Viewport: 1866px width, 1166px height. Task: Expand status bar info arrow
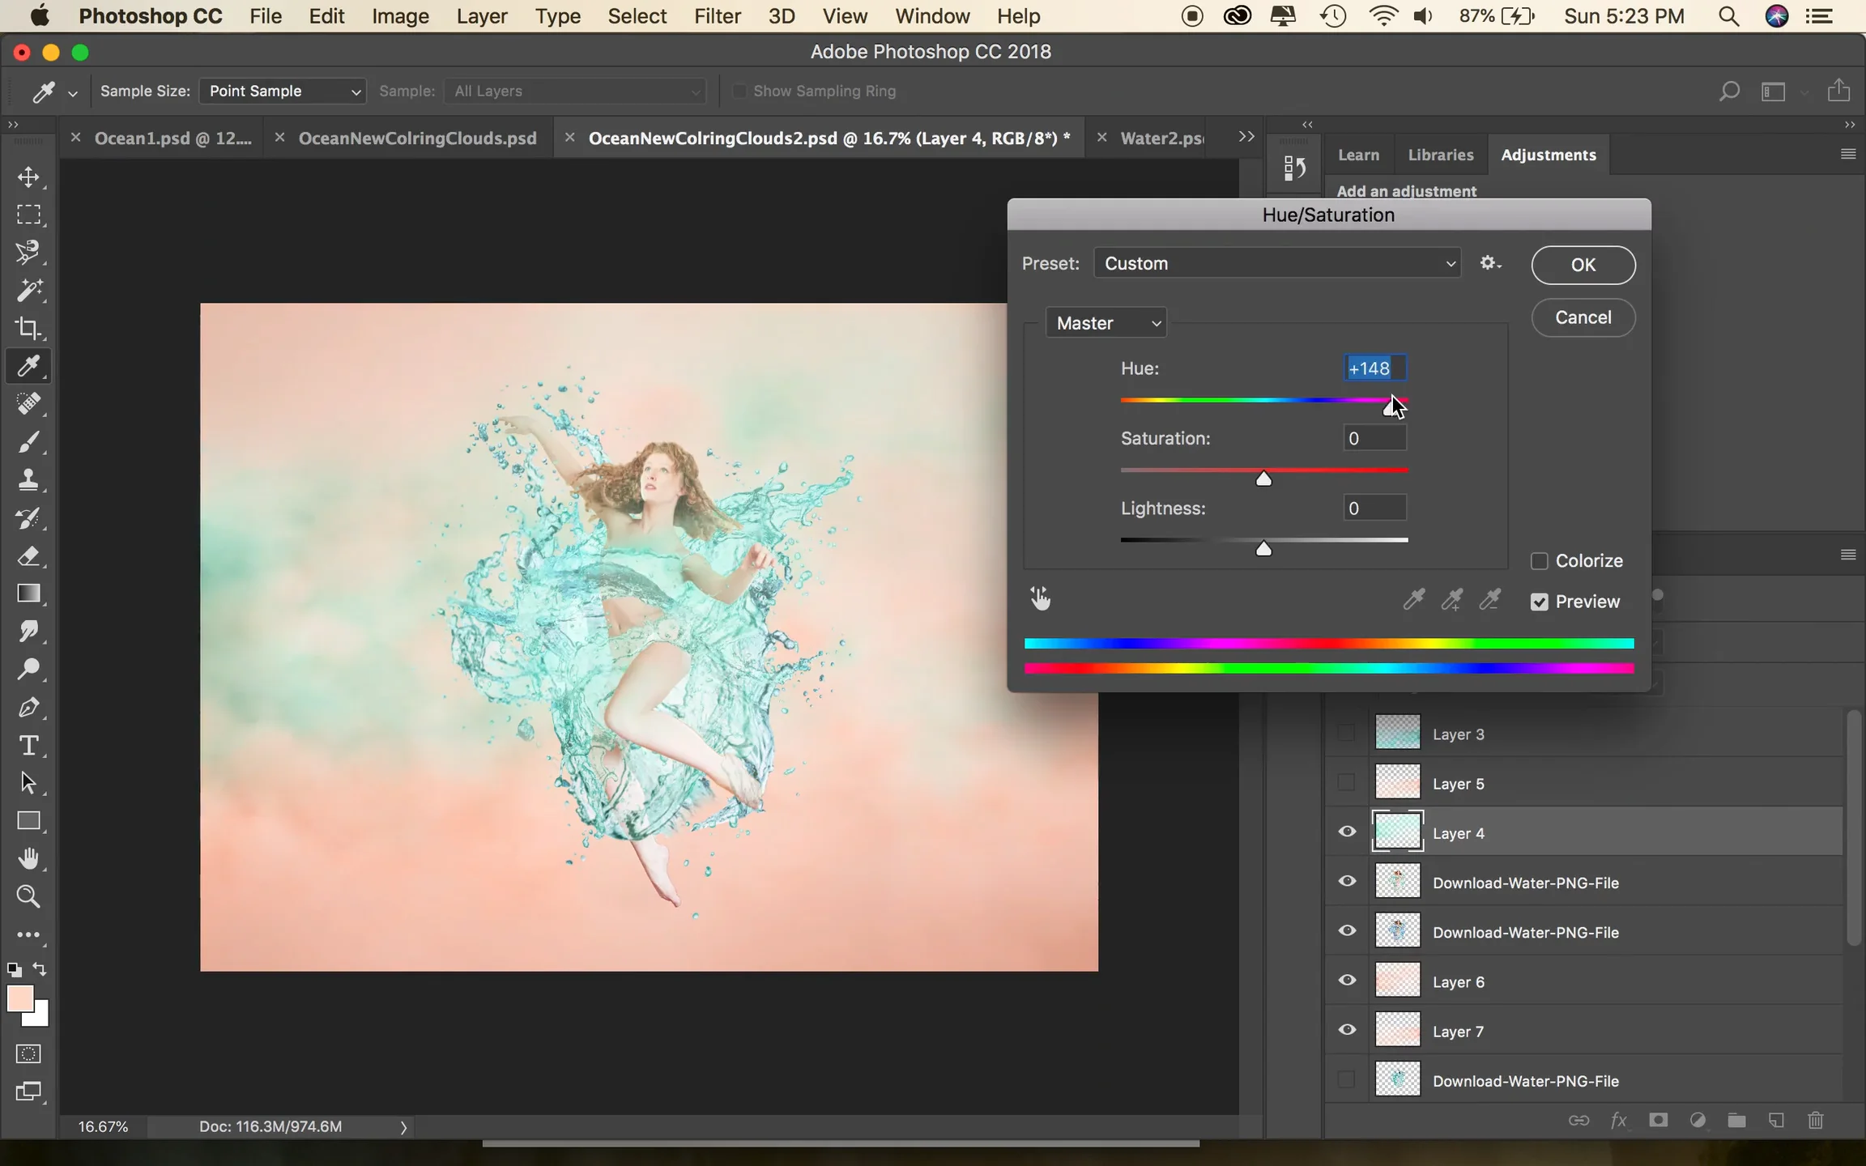(403, 1127)
